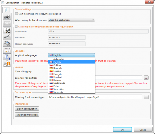Click the document types directory path field
The width and height of the screenshot is (155, 134).
tap(95, 97)
